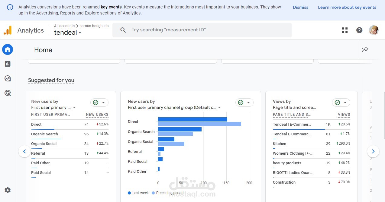Select the All accounts breadcrumb item
Screen dimensions: 385x202
pyautogui.click(x=64, y=26)
